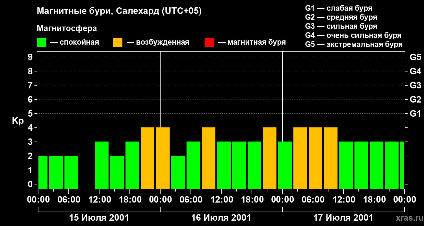Click the 15 July 15:00–18:00 green bar

[117, 172]
